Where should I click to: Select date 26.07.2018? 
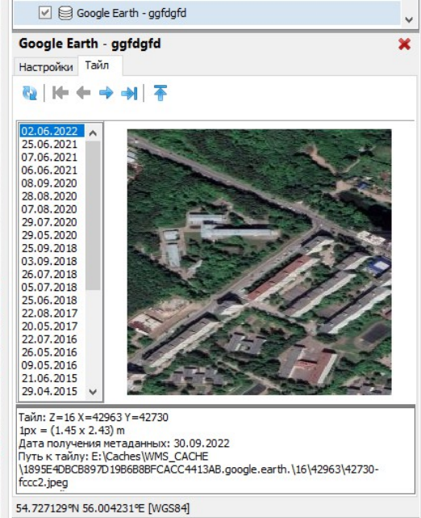(49, 274)
